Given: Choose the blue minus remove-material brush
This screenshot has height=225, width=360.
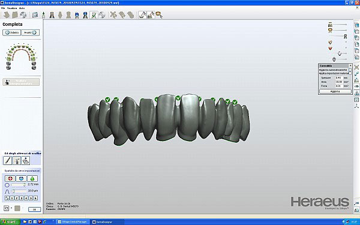Looking at the screenshot, I should [x=21, y=178].
